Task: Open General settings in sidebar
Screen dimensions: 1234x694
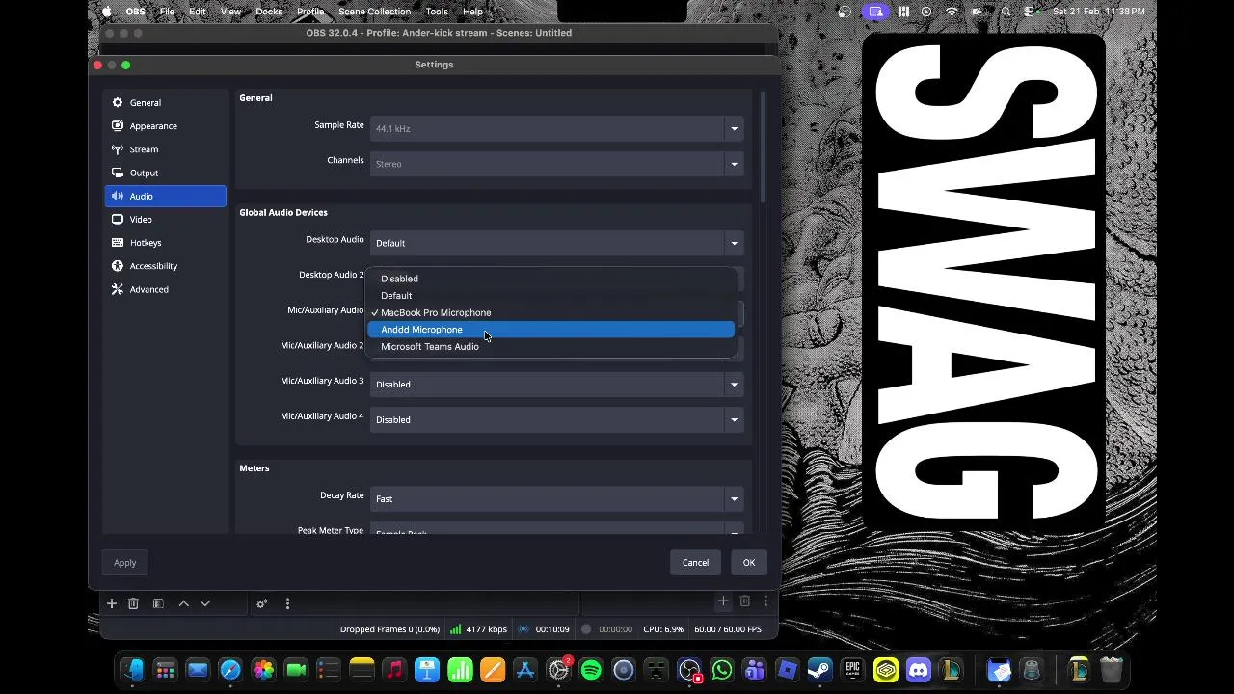Action: tap(165, 103)
